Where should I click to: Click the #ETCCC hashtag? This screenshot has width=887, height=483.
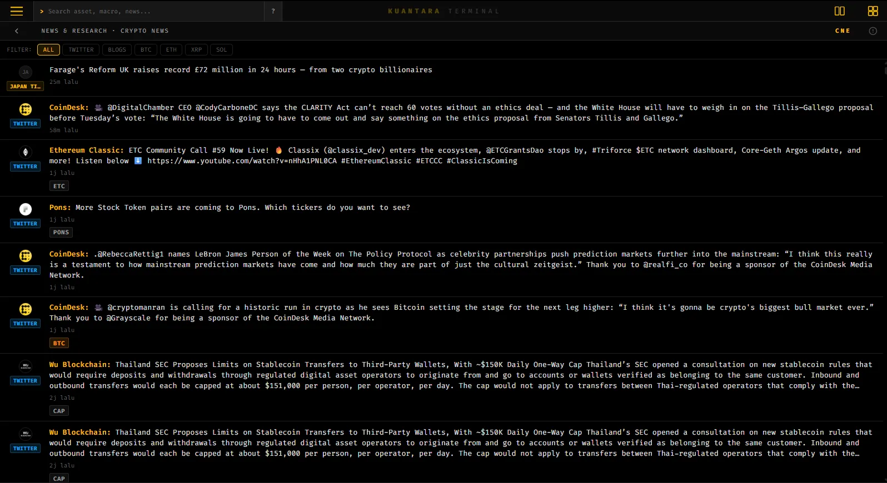coord(429,161)
